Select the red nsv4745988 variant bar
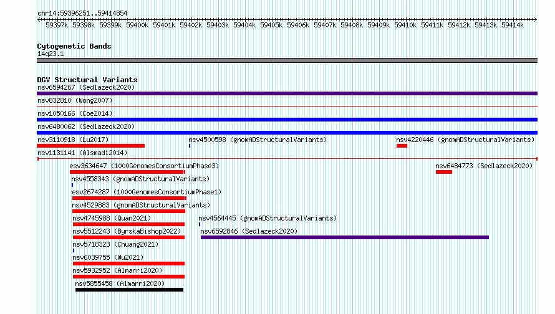The height and width of the screenshot is (314, 555). [129, 224]
